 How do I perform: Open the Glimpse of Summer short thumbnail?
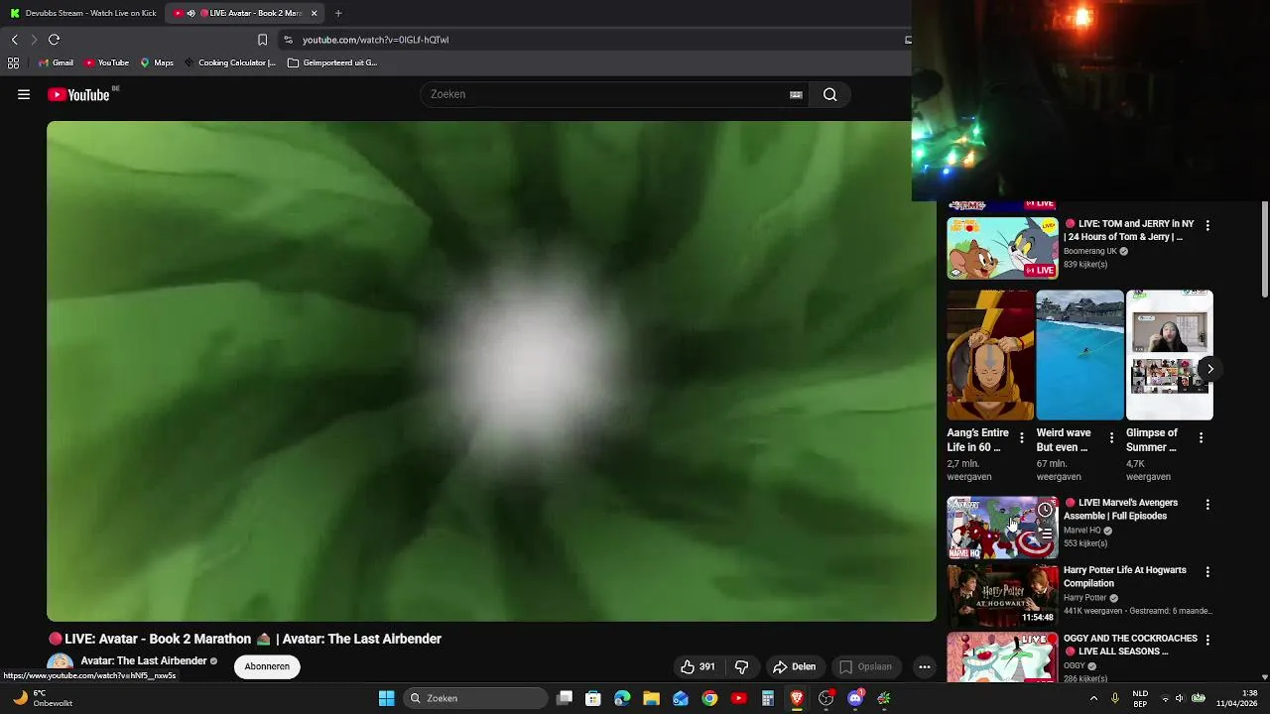pyautogui.click(x=1169, y=355)
